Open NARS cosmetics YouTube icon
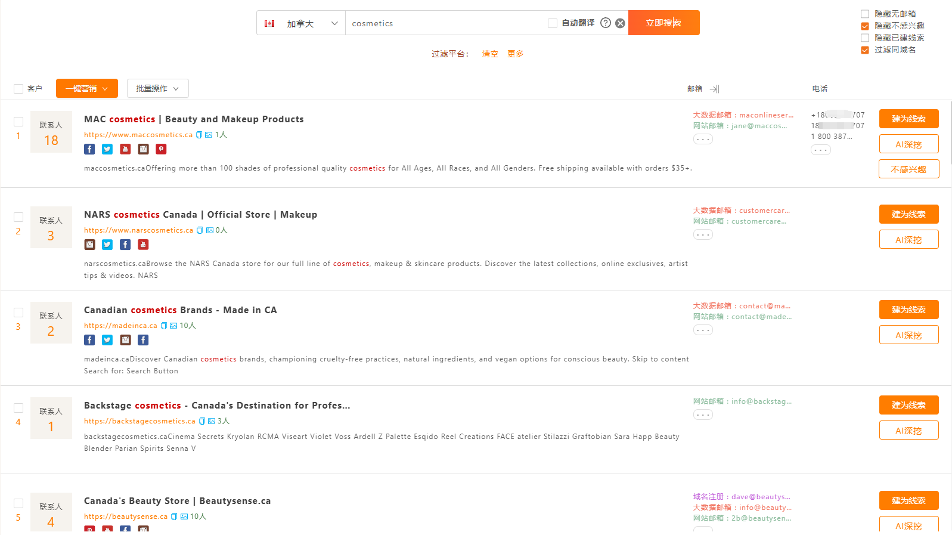952x535 pixels. [x=143, y=245]
